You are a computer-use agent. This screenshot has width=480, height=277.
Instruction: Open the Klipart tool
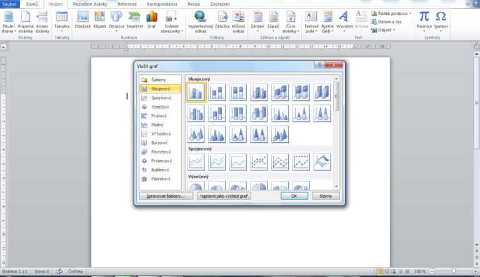(x=100, y=19)
